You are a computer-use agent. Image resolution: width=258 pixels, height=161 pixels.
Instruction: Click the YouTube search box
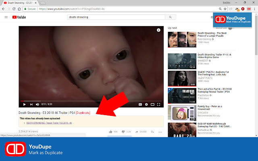116,17
